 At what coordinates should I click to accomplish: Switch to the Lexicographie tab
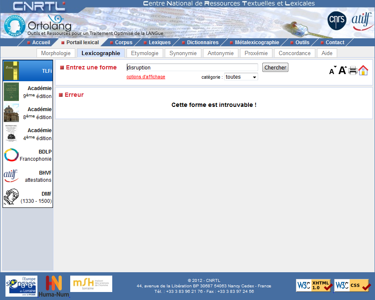tap(100, 53)
